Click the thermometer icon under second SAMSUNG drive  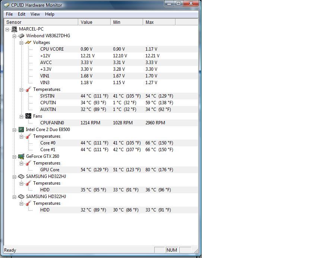(x=28, y=203)
